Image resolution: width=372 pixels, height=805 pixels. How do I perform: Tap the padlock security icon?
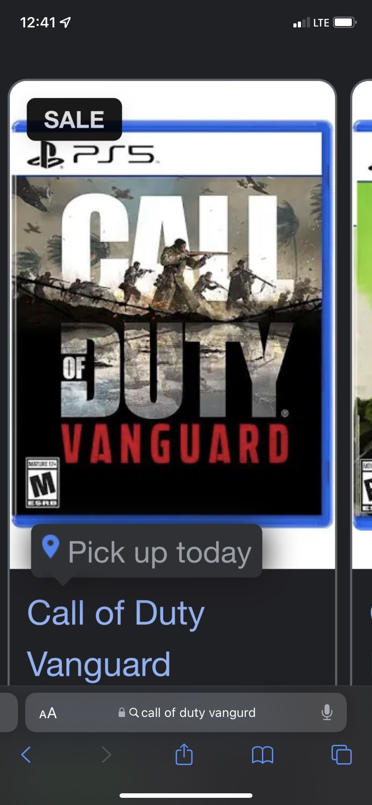coord(122,712)
